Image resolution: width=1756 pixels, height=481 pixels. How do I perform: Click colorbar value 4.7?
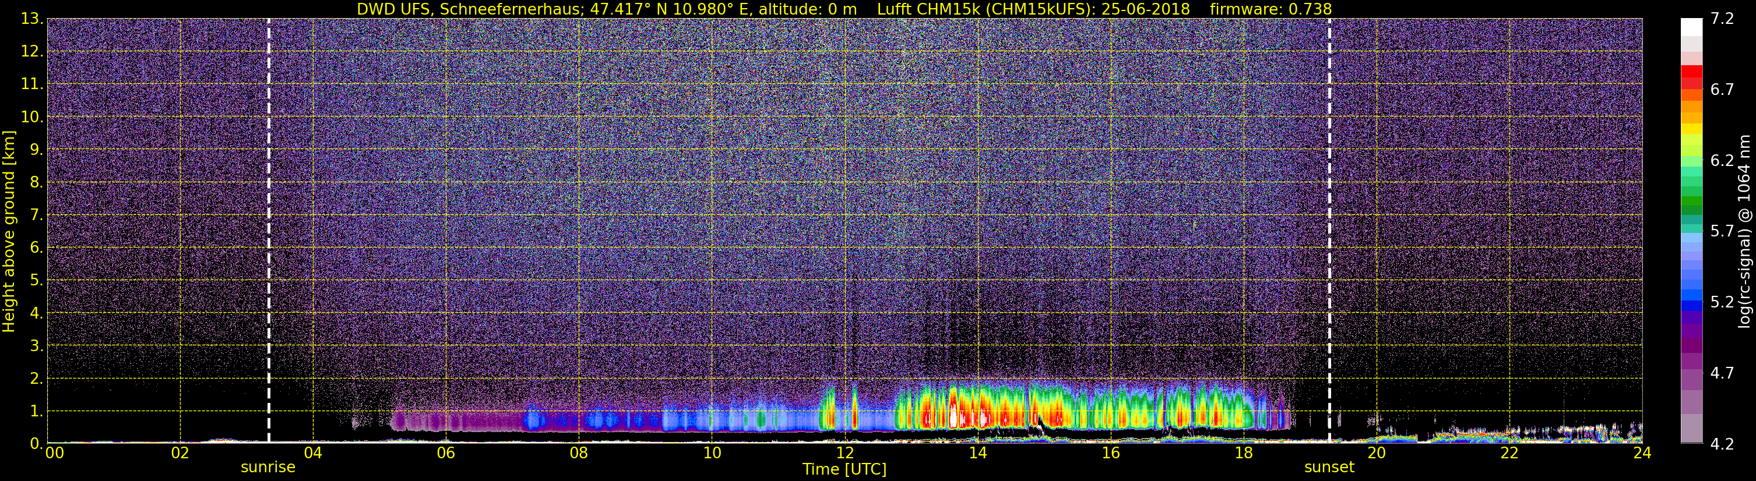click(x=1722, y=373)
